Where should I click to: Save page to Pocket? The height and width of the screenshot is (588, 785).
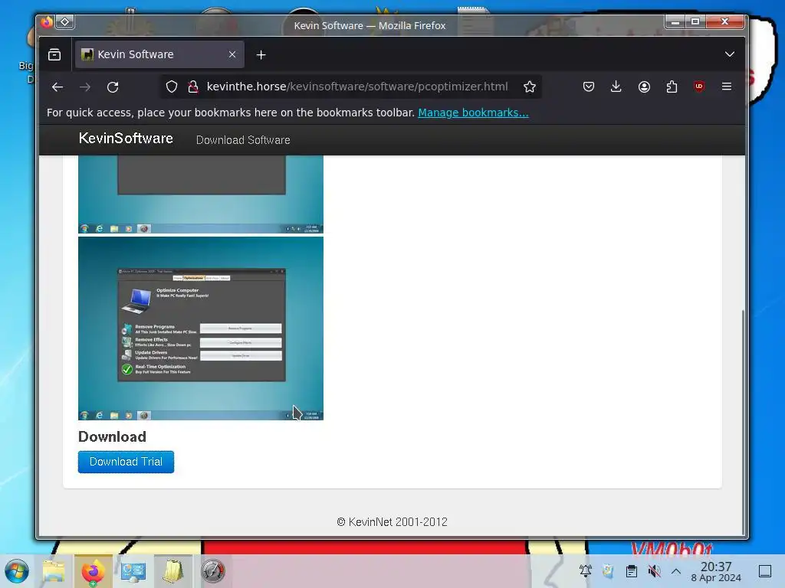point(589,87)
